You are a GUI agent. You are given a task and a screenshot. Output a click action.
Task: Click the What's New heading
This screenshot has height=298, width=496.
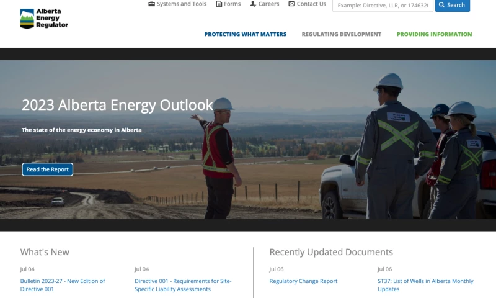tap(45, 252)
